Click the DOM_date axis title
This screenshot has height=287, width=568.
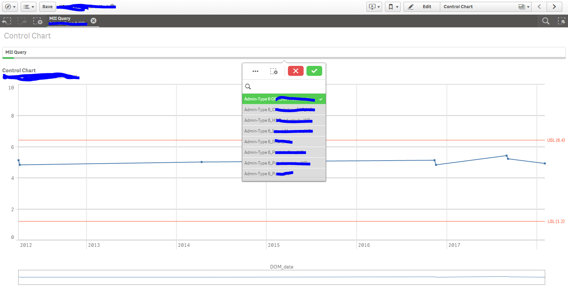[x=282, y=267]
